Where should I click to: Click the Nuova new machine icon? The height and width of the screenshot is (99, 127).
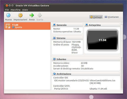pos(8,15)
